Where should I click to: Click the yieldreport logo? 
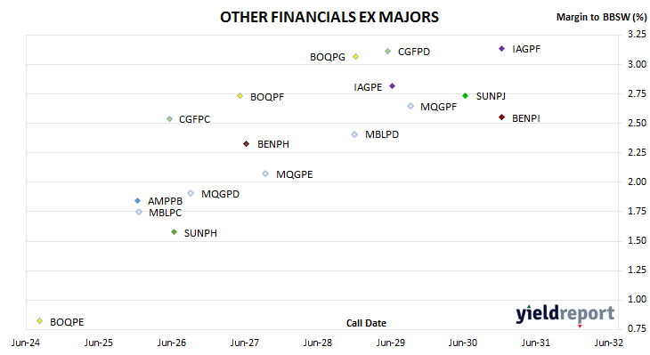point(565,314)
